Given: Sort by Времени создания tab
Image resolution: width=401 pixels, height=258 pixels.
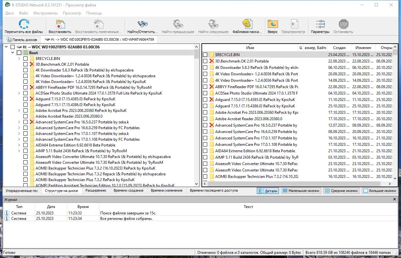Looking at the screenshot, I should click(x=128, y=190).
